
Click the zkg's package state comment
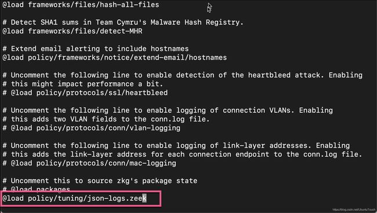tap(100, 181)
